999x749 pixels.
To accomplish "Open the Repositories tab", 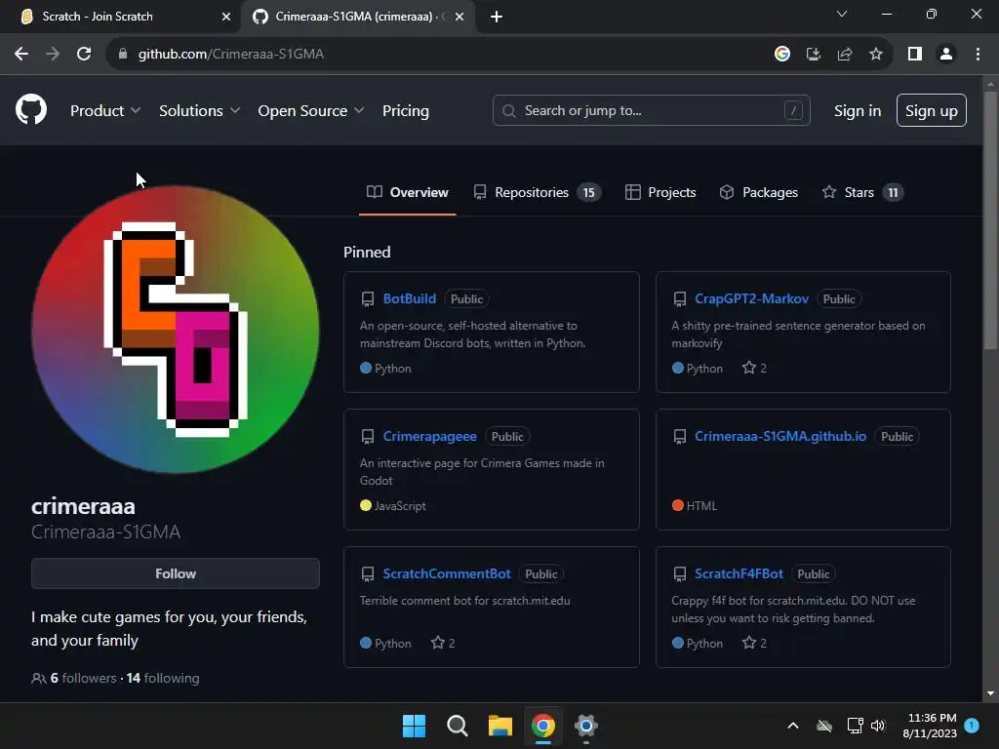I will [x=538, y=192].
